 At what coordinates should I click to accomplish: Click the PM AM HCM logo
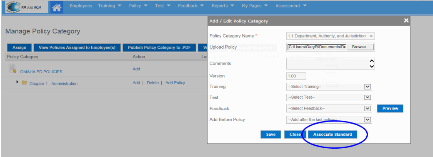(26, 7)
